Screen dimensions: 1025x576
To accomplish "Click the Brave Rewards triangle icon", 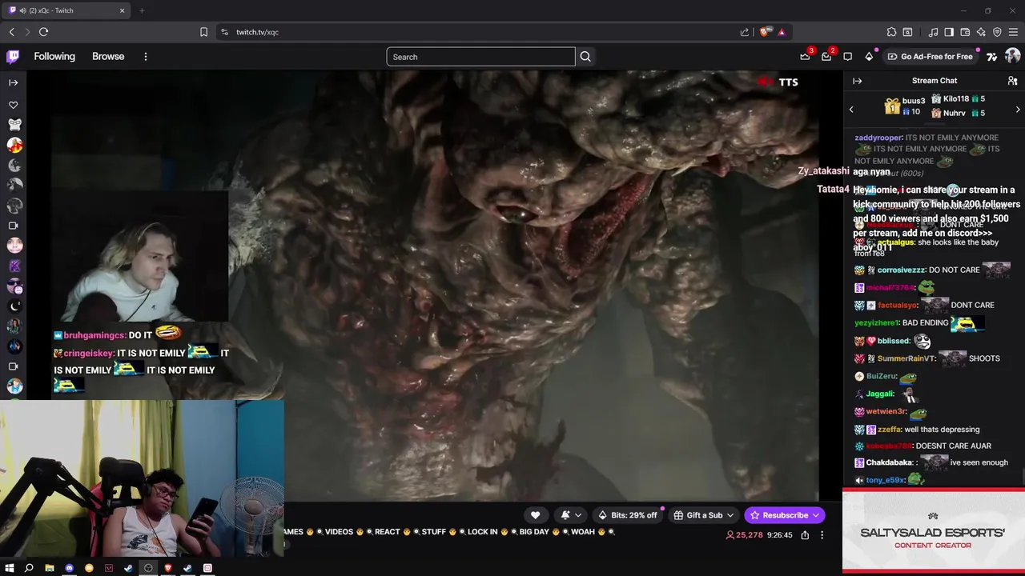I will coord(781,32).
